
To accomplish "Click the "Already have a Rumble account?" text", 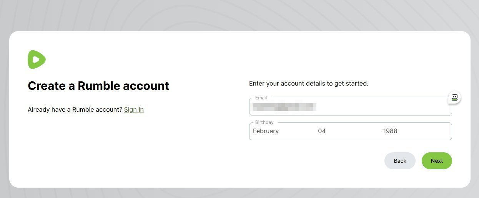I will point(75,109).
